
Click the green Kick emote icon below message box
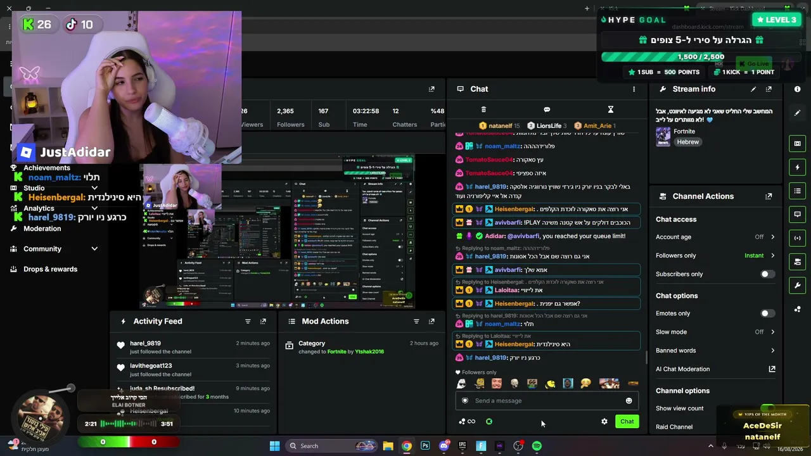489,422
